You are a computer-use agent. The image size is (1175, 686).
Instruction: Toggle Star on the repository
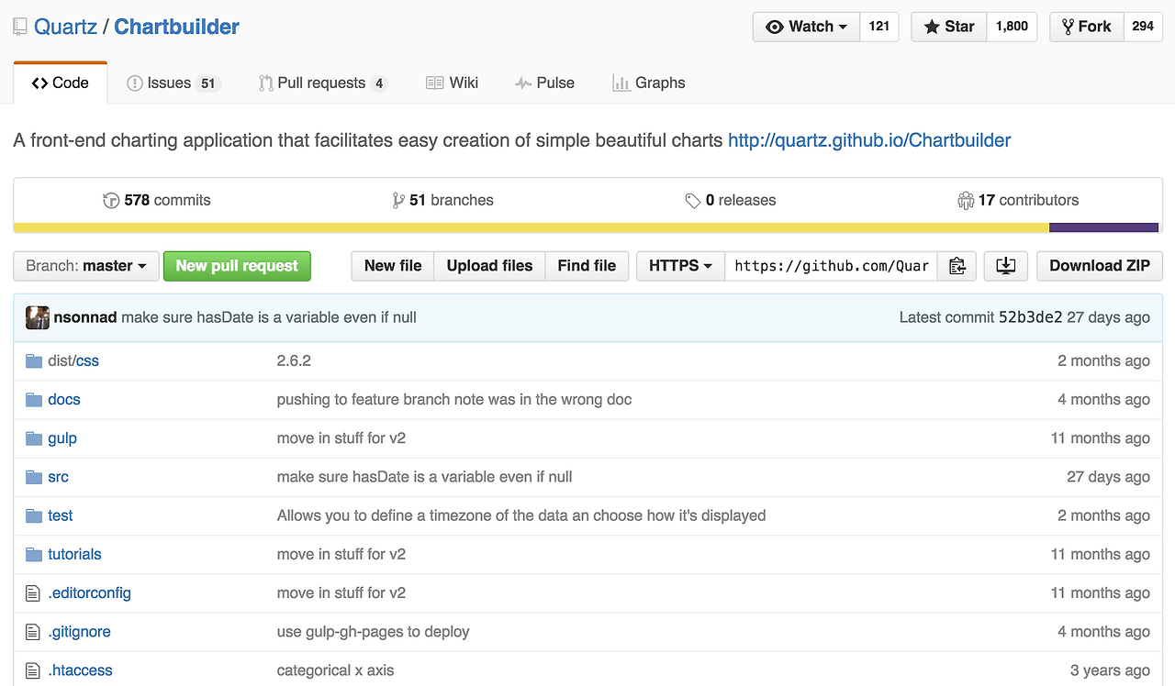[x=949, y=27]
